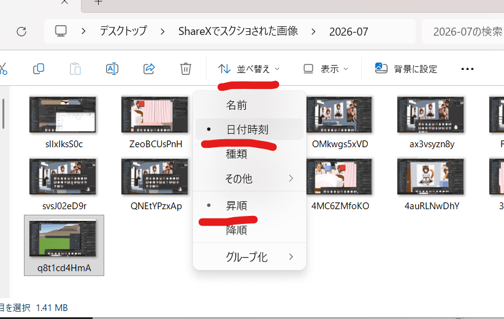The image size is (504, 319).
Task: Click file name slIxIksS0c
Action: click(x=64, y=144)
